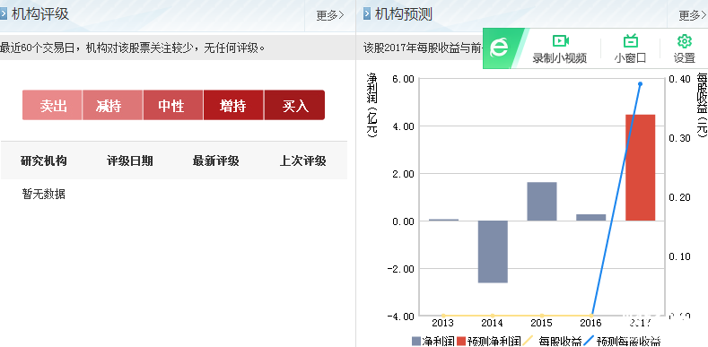Click the 2014 negative net profit bar
The width and height of the screenshot is (708, 347).
[x=493, y=252]
